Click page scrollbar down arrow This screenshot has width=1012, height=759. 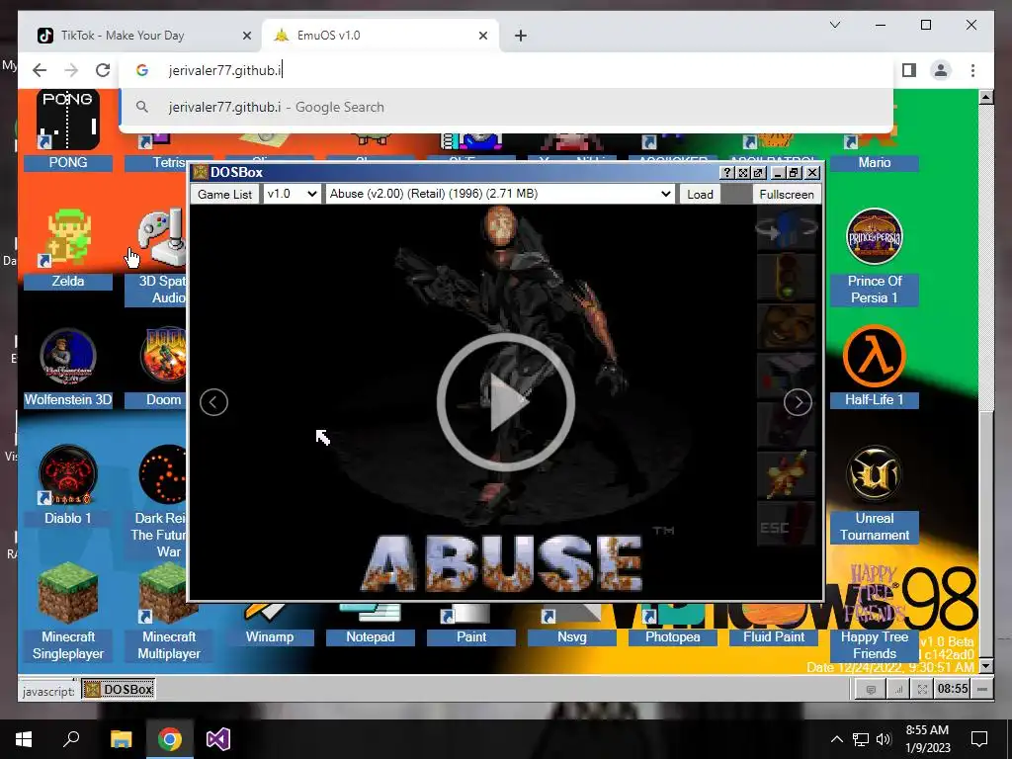(x=985, y=665)
